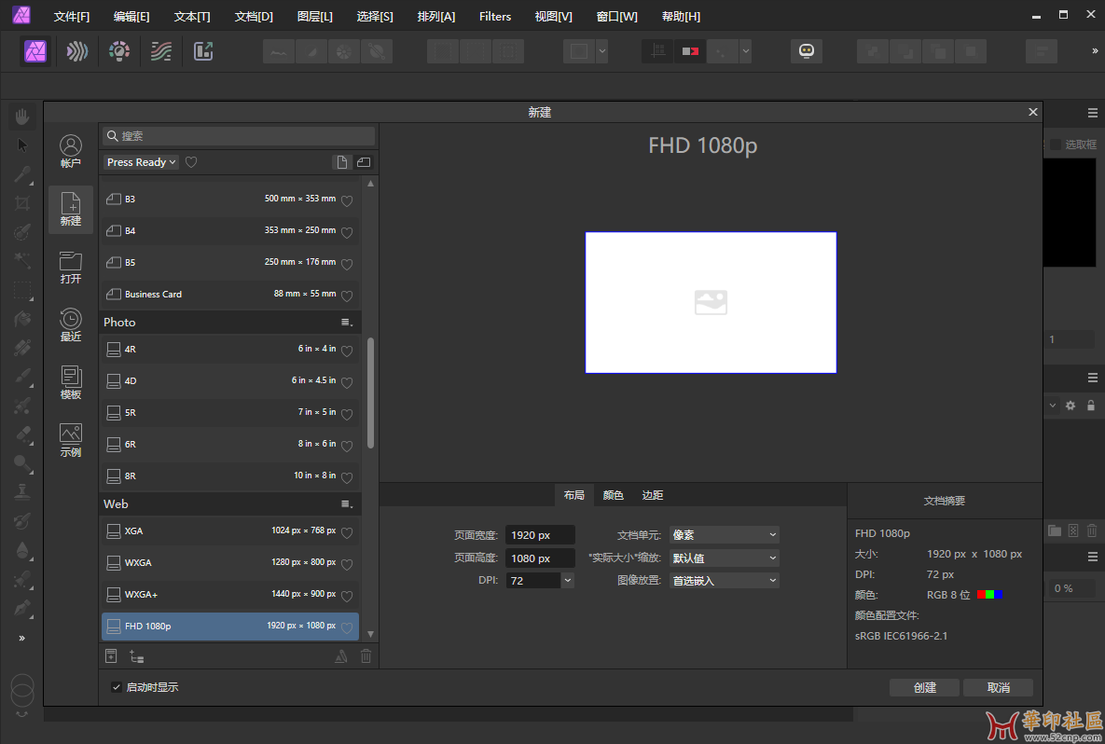The height and width of the screenshot is (744, 1105).
Task: Click the 搜索 search field
Action: pyautogui.click(x=239, y=136)
